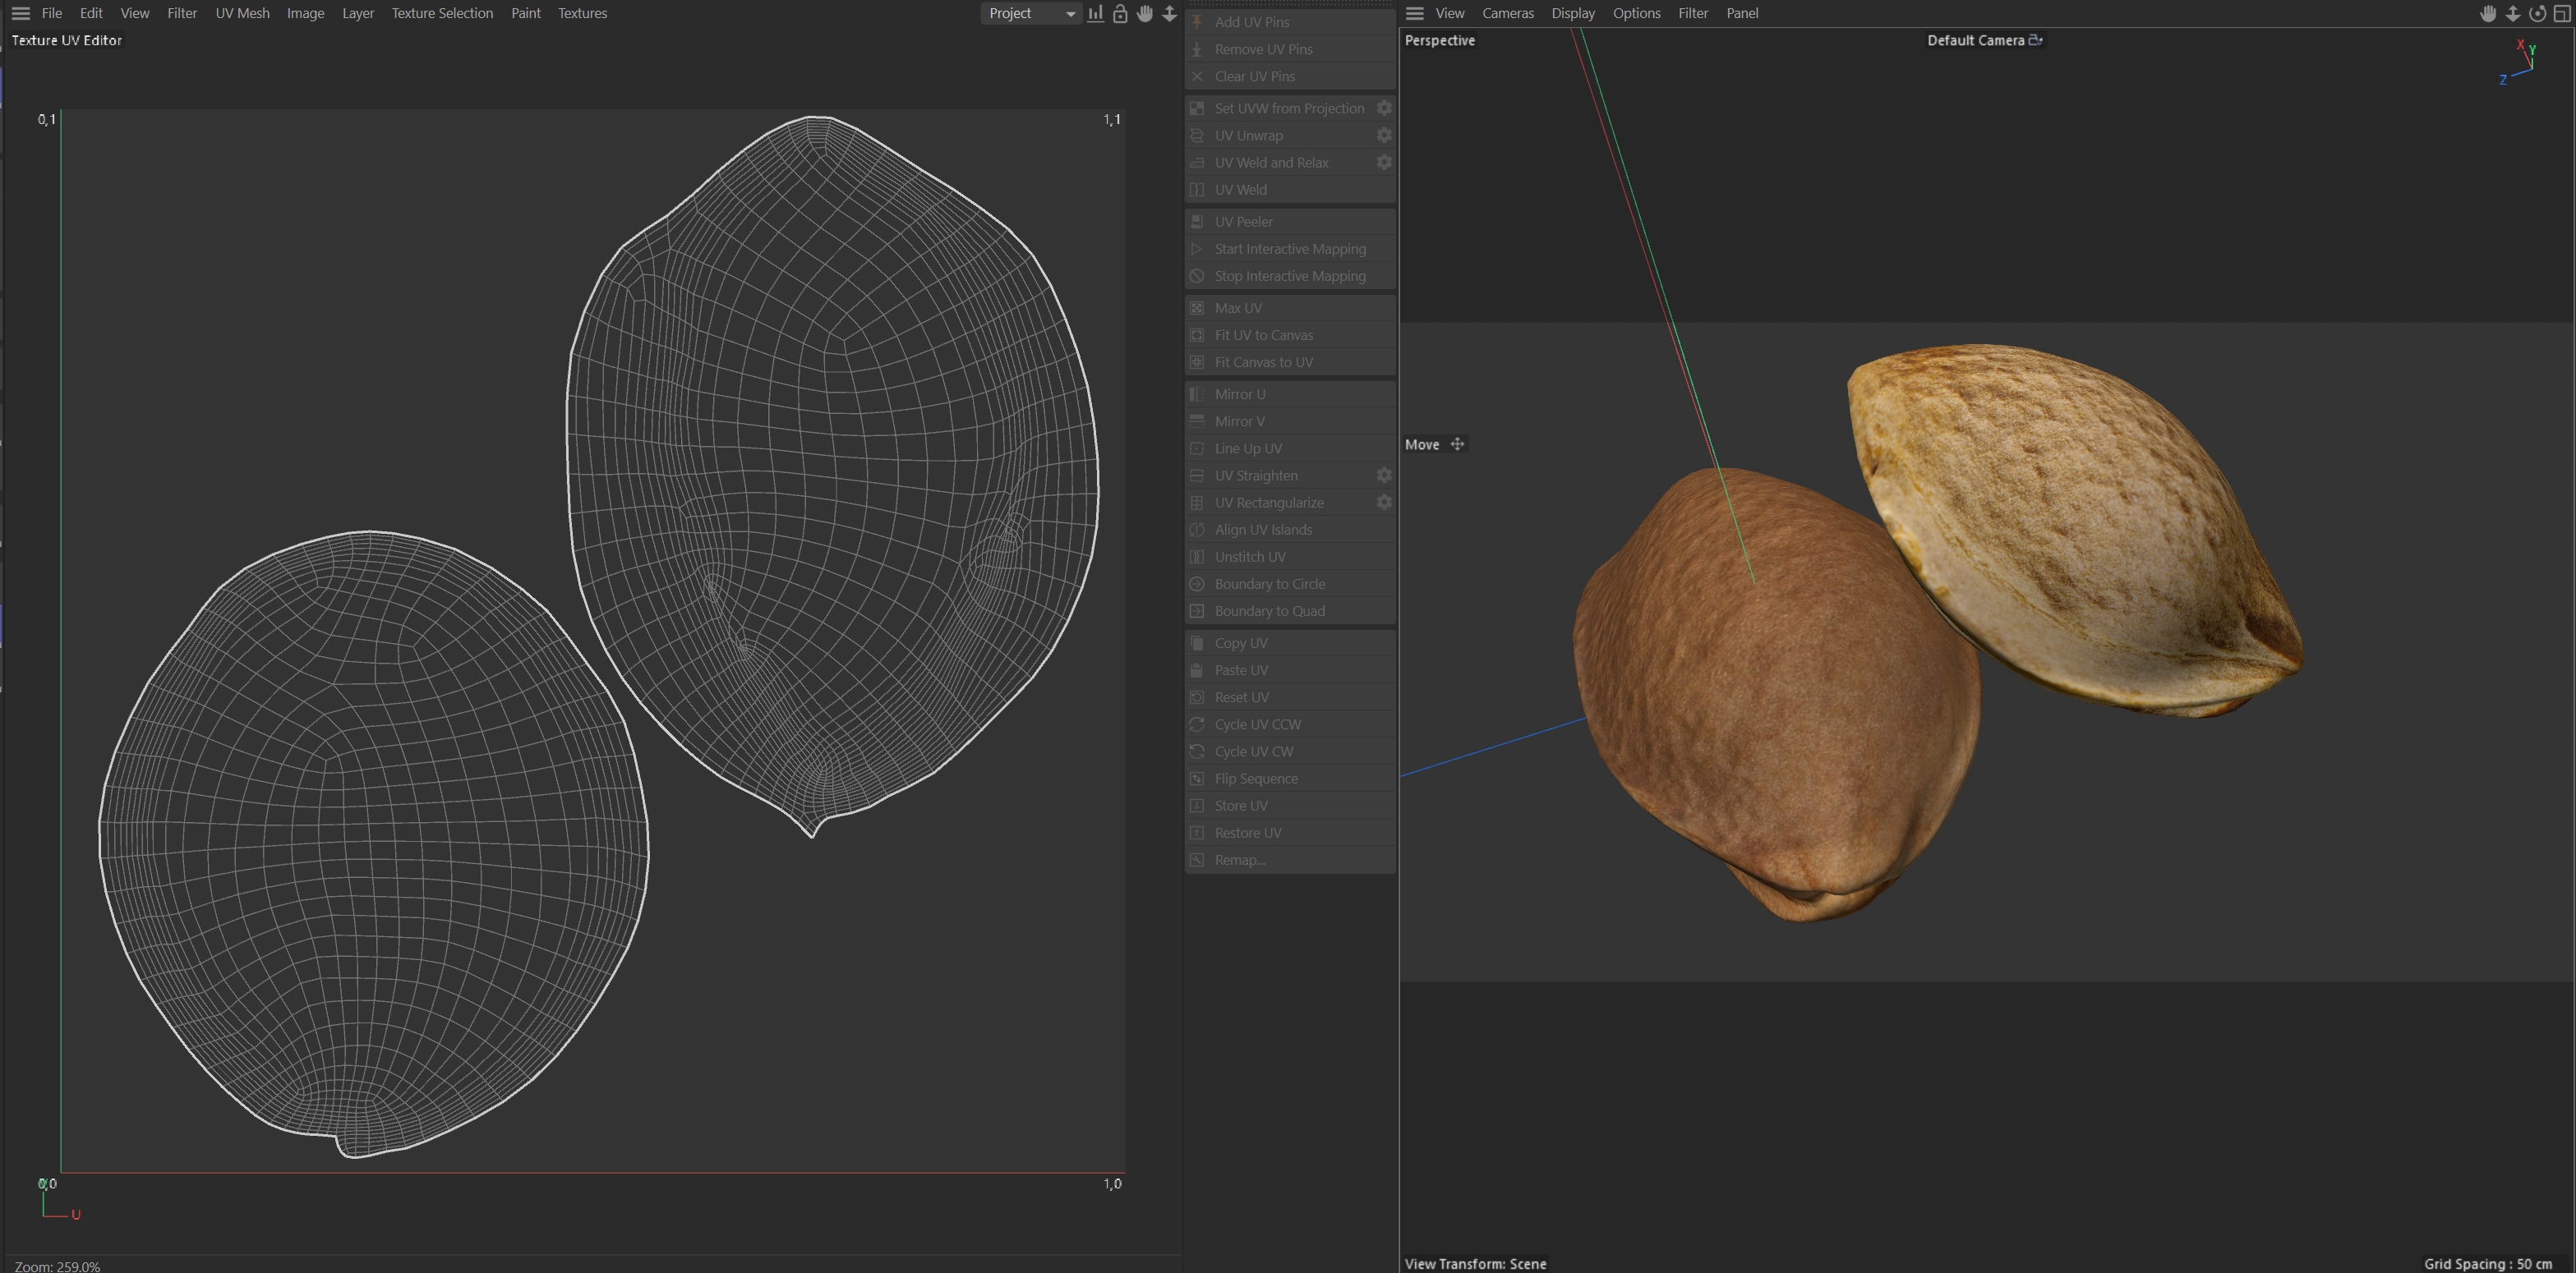Open the Project dropdown
This screenshot has width=2576, height=1273.
click(x=1031, y=13)
